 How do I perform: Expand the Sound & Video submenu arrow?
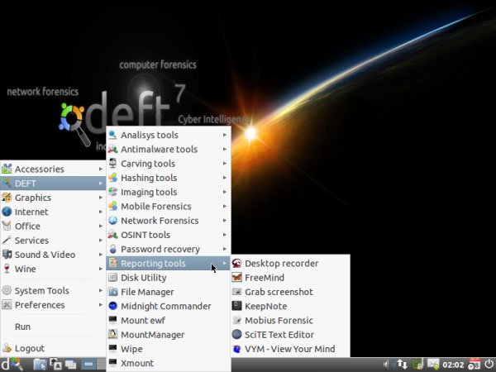click(101, 255)
